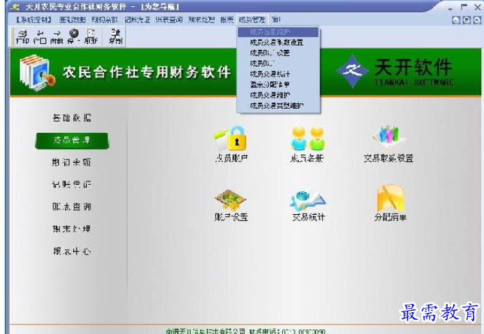Select 期末处理 in the left sidebar
The width and height of the screenshot is (484, 334).
(x=72, y=229)
